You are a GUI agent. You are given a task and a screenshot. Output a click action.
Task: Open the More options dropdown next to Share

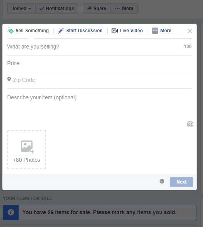(124, 9)
